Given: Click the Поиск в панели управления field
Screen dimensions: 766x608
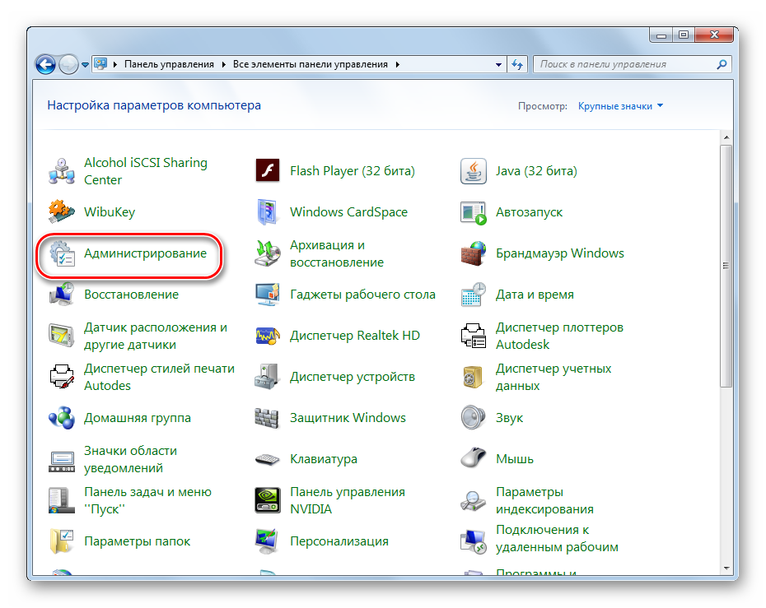Looking at the screenshot, I should tap(626, 64).
